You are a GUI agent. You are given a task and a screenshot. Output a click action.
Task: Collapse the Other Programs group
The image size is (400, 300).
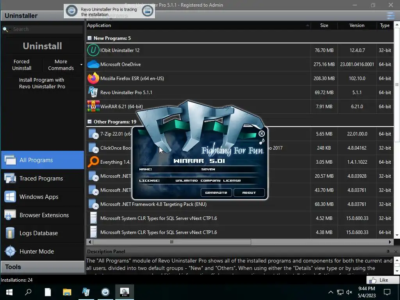coord(89,122)
